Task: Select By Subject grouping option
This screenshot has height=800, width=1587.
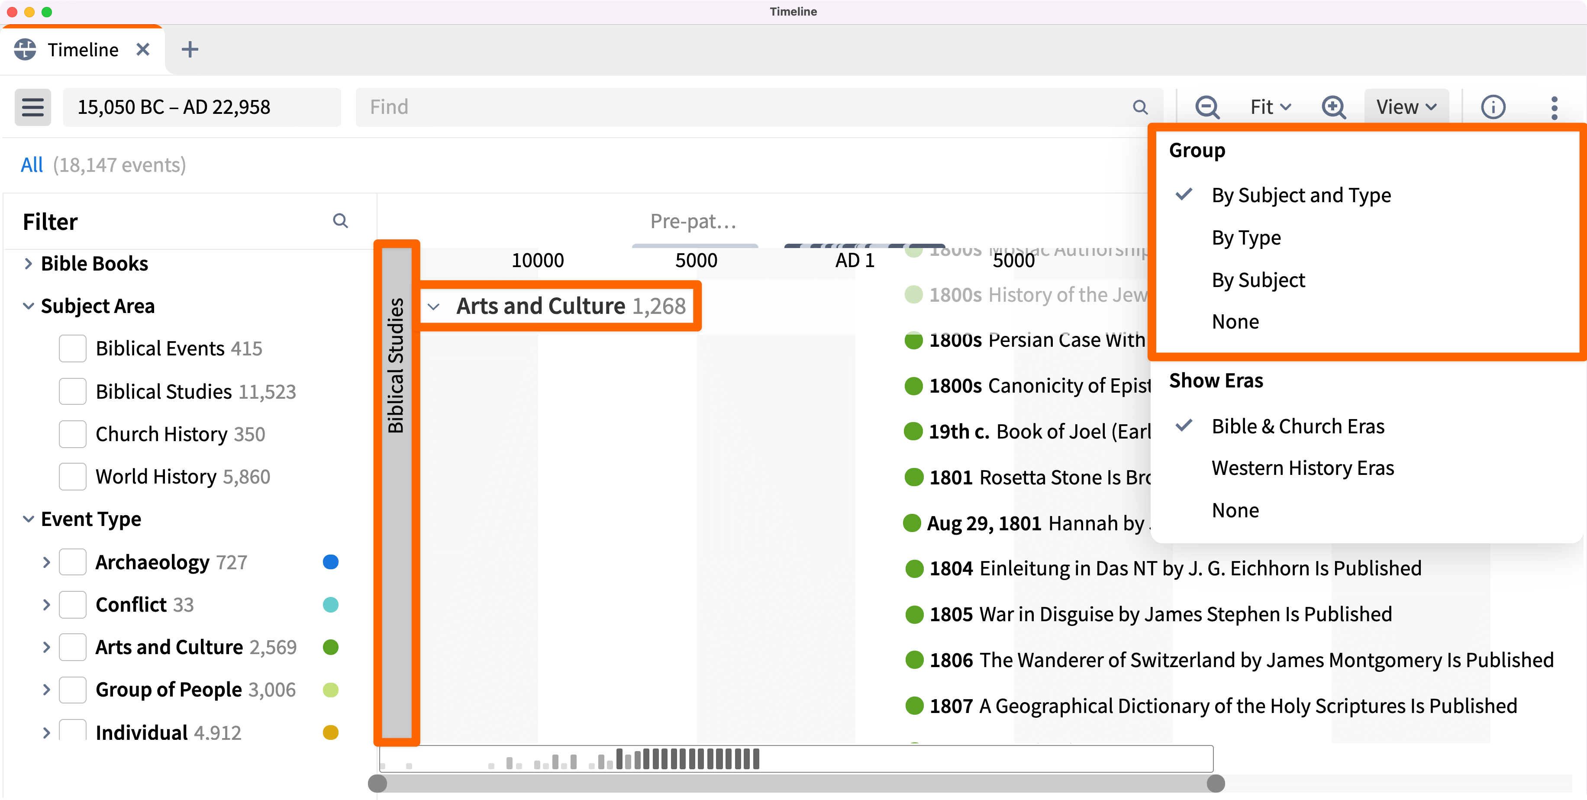Action: click(1258, 280)
